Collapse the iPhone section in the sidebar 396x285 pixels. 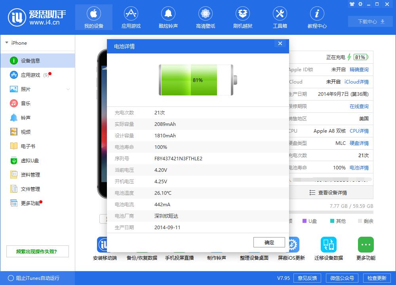7,43
